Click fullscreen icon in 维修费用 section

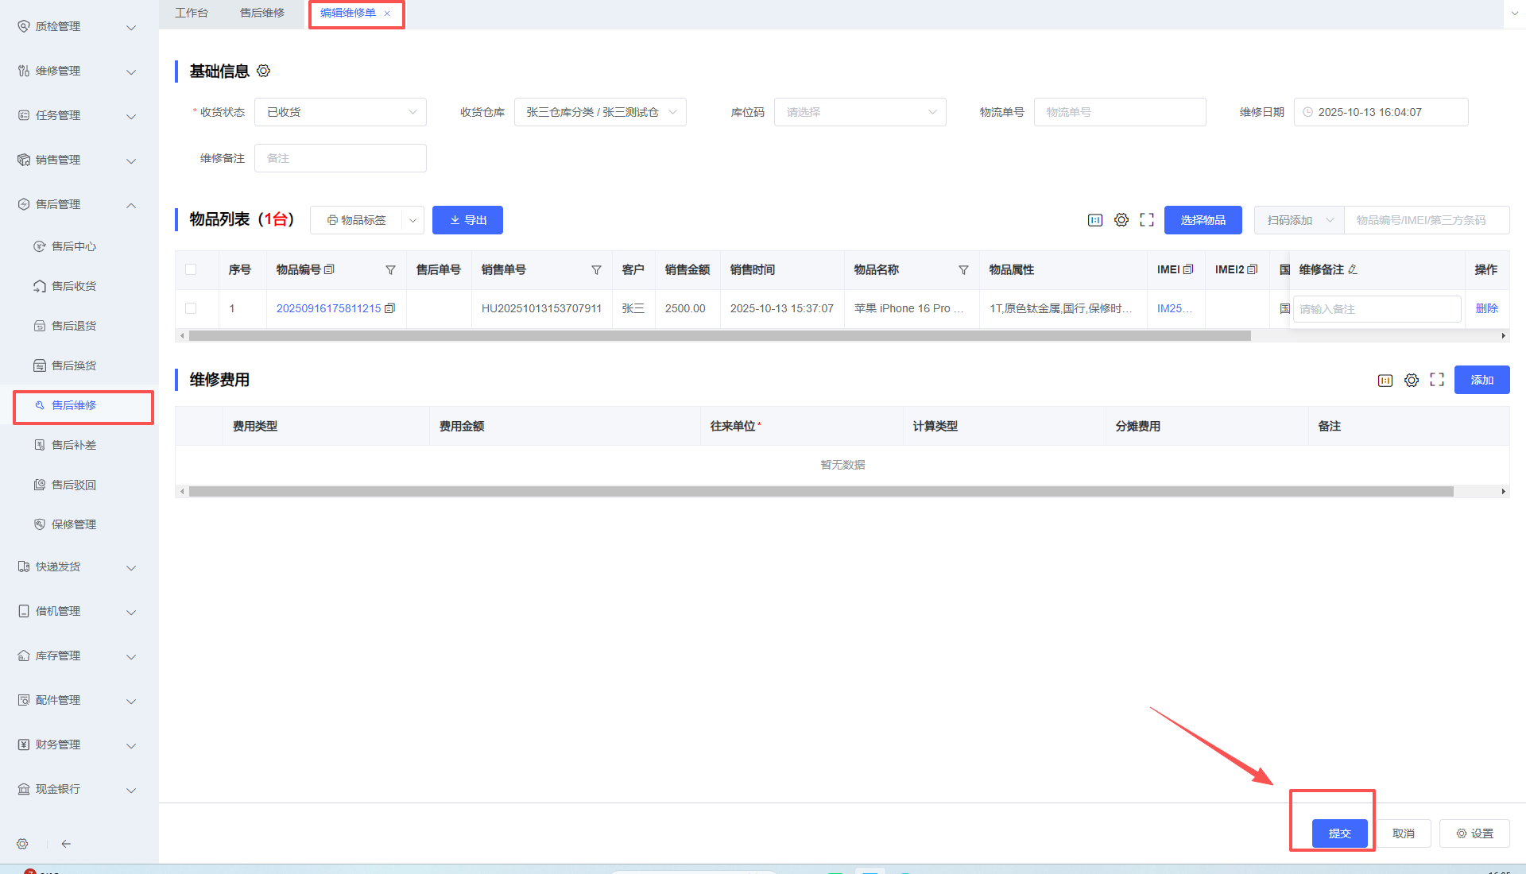pyautogui.click(x=1437, y=381)
